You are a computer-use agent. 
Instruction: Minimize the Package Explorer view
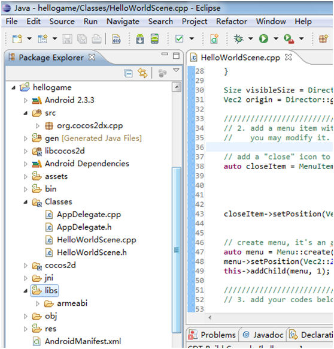tap(165, 54)
